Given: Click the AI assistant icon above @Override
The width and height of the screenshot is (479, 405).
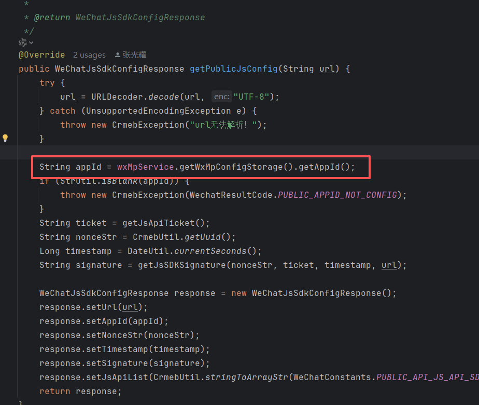Looking at the screenshot, I should click(x=23, y=43).
